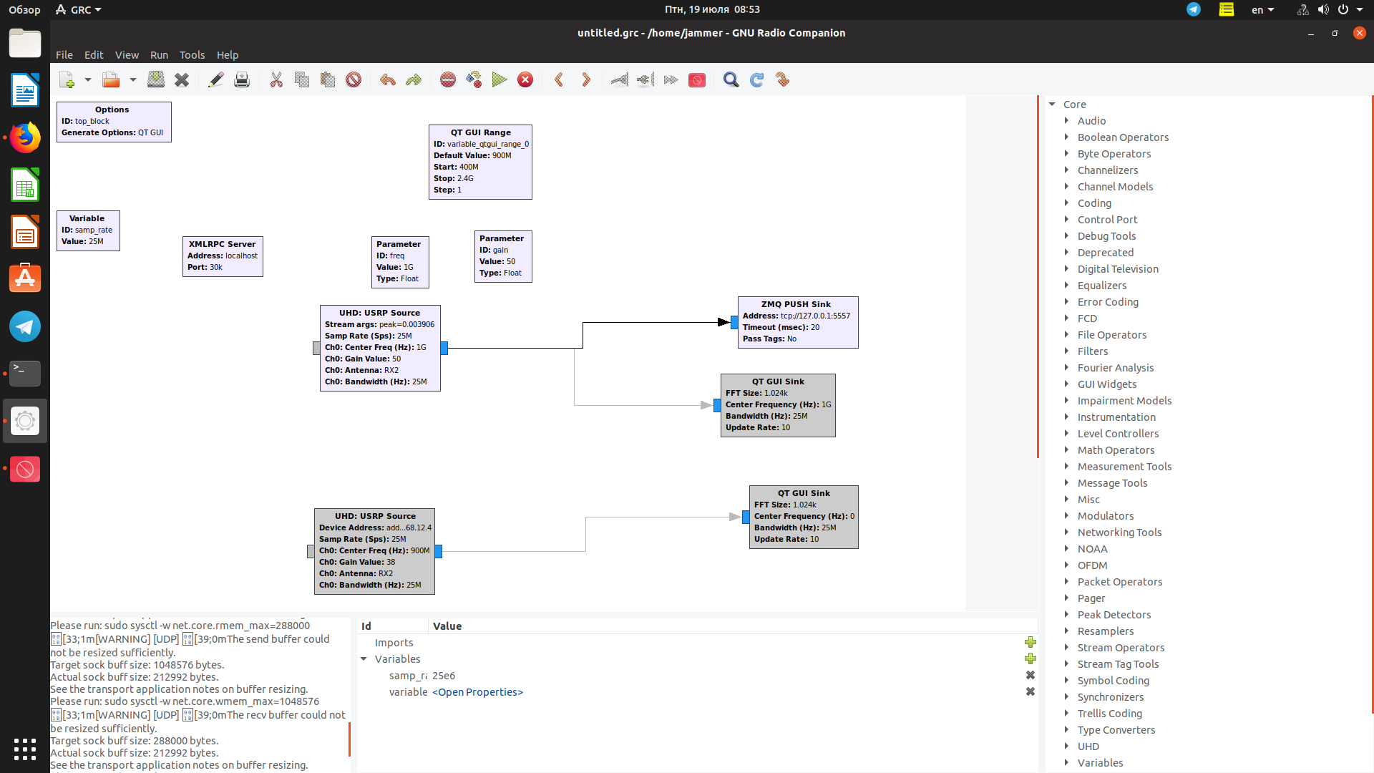
Task: Open an existing flow graph file
Action: coord(111,80)
